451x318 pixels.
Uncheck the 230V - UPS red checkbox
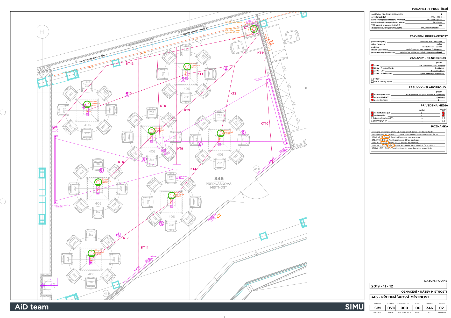point(372,71)
